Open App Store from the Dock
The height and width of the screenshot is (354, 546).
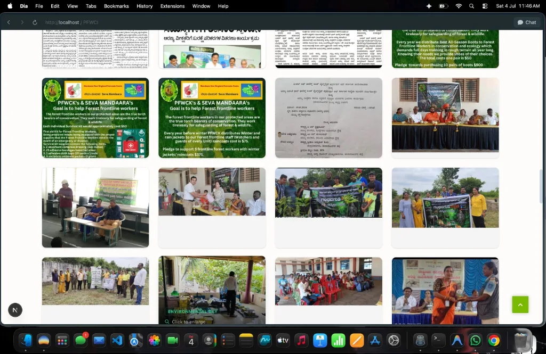(375, 341)
